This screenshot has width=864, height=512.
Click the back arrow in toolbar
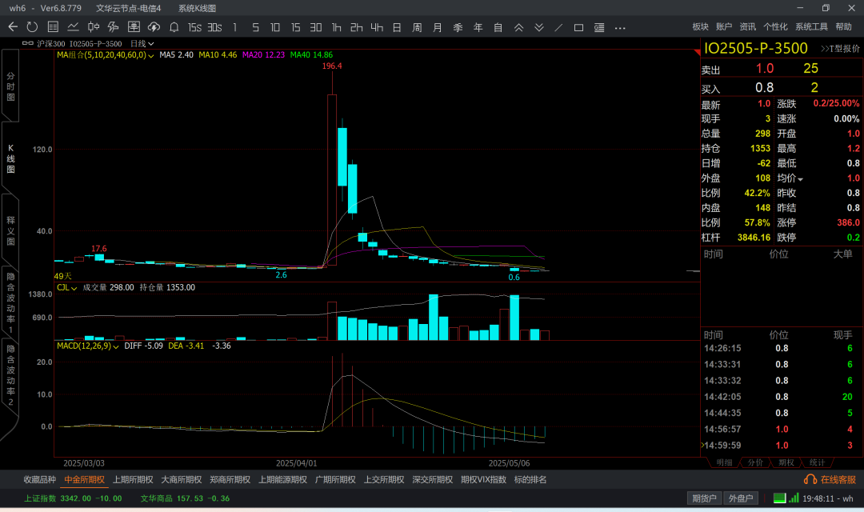(13, 27)
